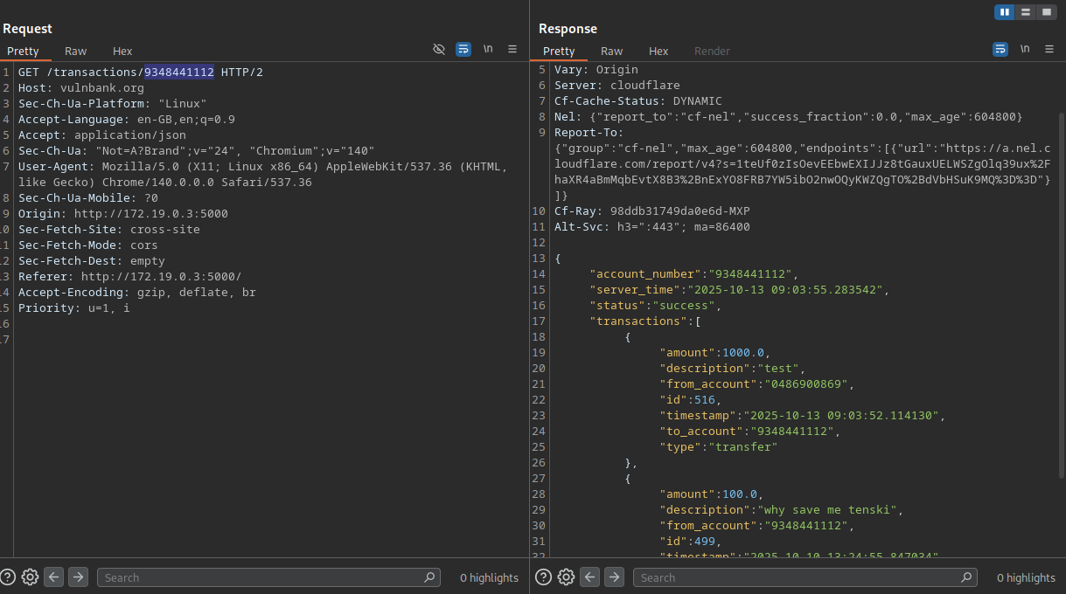Go to previous match in Response search
Image resolution: width=1066 pixels, height=594 pixels.
tap(590, 577)
